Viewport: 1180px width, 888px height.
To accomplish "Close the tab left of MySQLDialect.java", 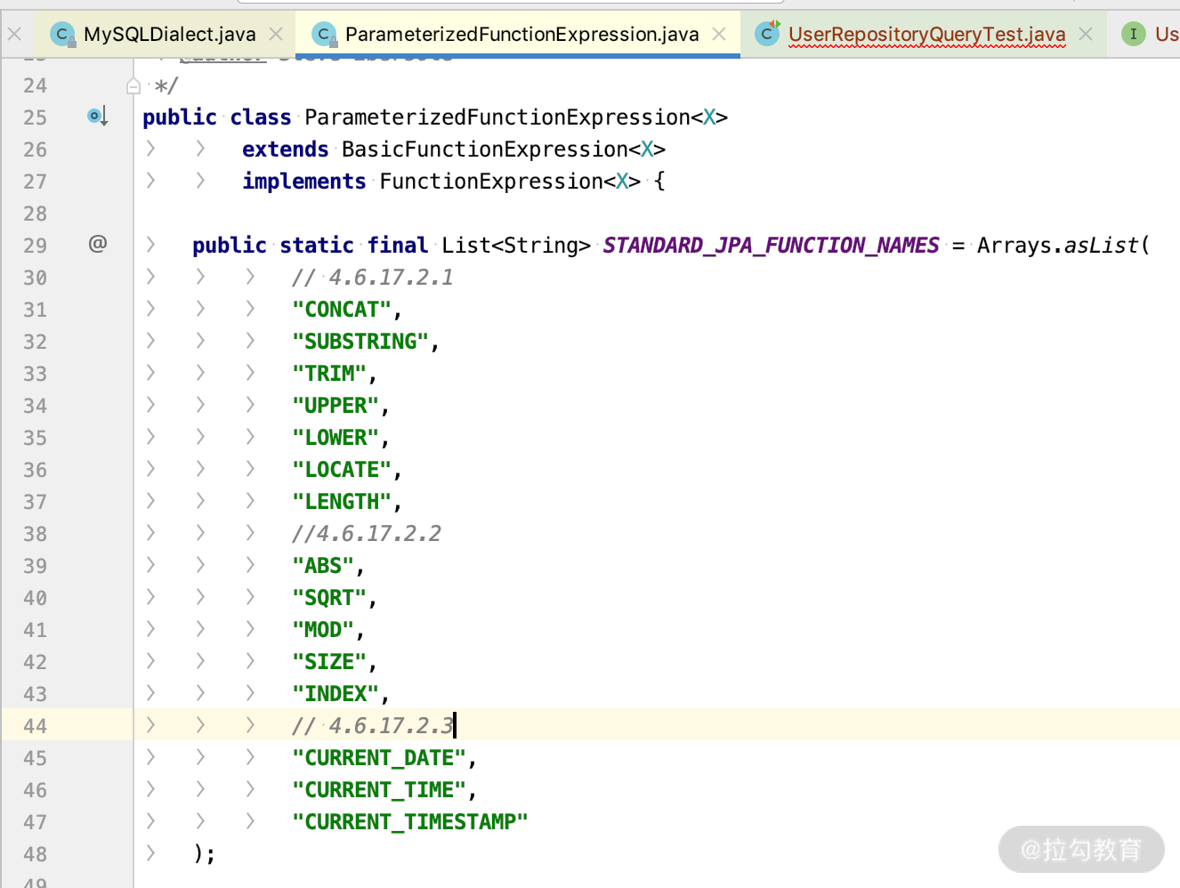I will (x=14, y=35).
